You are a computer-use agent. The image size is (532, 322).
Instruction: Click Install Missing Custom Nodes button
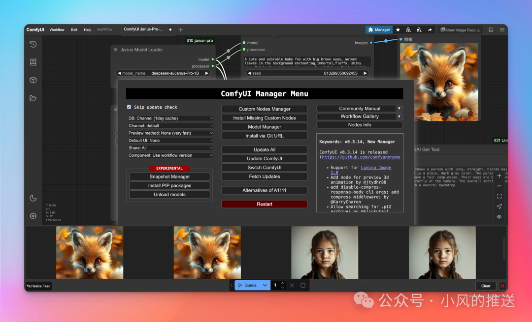coord(265,118)
